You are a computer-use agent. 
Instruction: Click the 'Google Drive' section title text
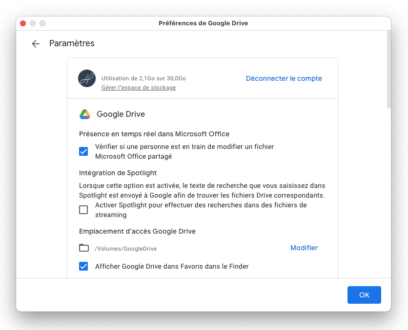click(121, 114)
